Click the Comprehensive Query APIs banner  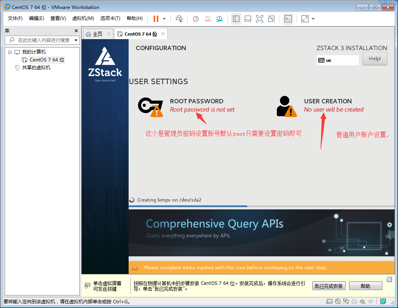point(262,233)
